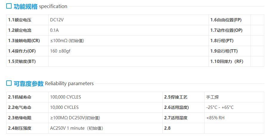Click the 1.3接触电阻(CR) row label
Image resolution: width=269 pixels, height=138 pixels.
tap(24, 41)
